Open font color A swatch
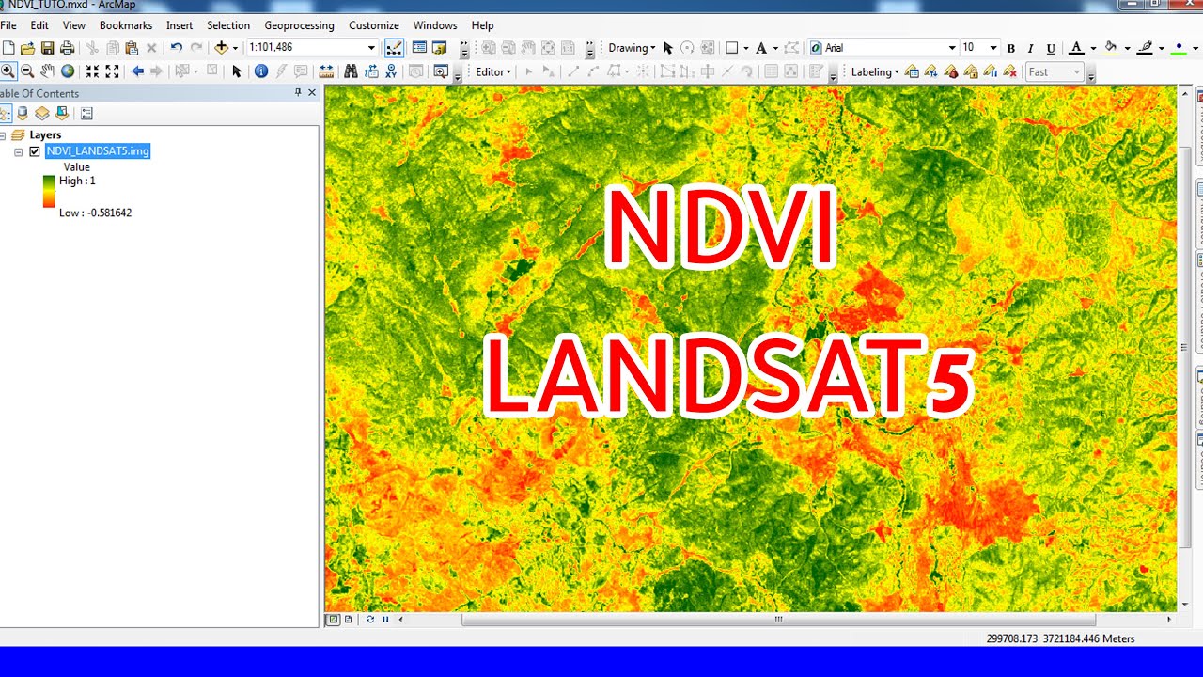The image size is (1203, 677). click(1076, 48)
